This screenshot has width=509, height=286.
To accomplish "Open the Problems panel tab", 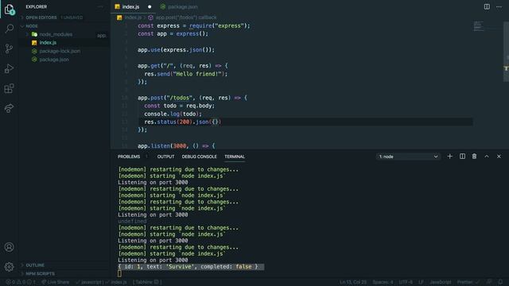I will point(129,157).
